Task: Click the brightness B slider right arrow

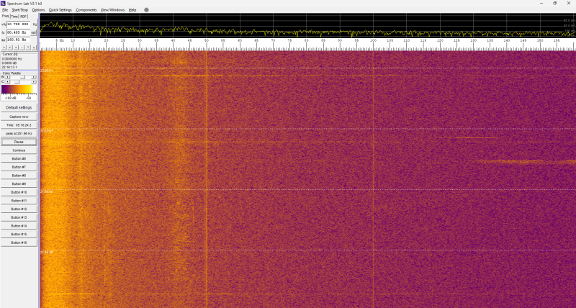Action: coord(34,77)
